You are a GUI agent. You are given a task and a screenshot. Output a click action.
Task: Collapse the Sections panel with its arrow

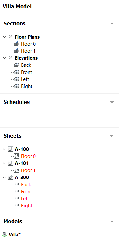pos(112,24)
